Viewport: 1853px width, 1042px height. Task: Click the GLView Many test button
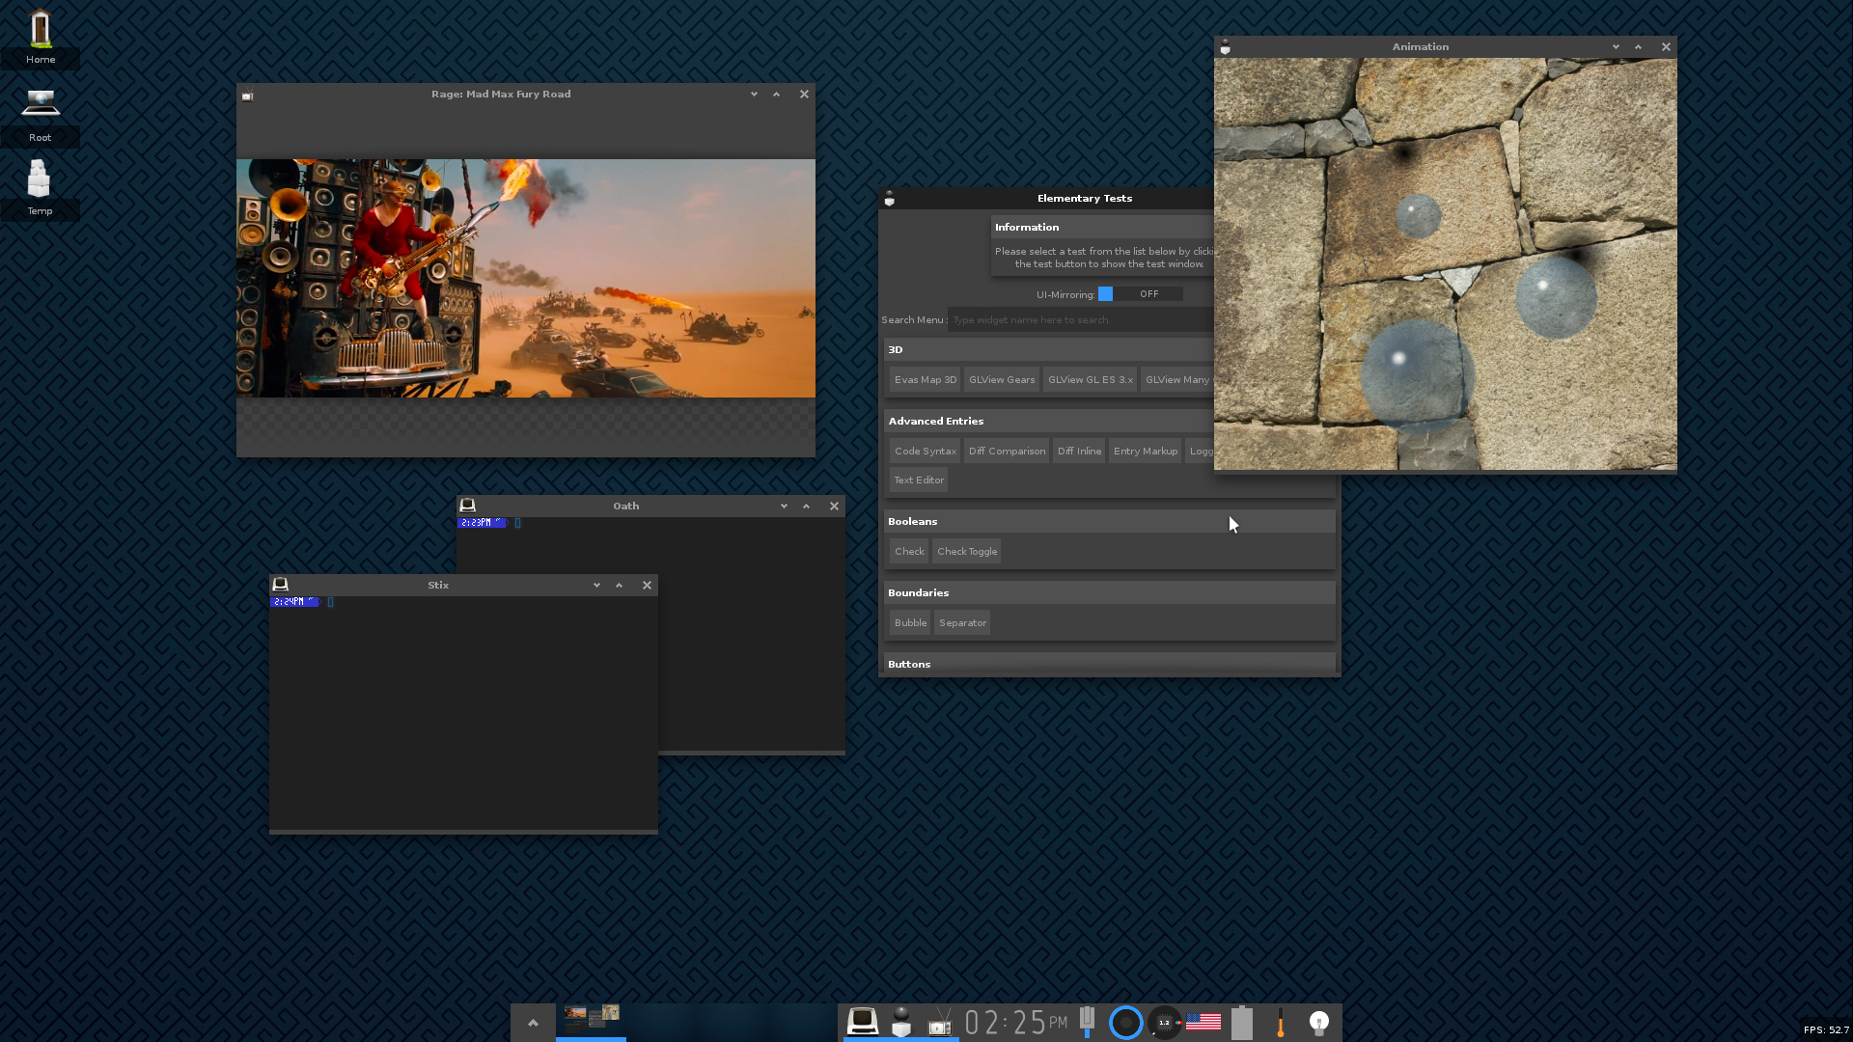click(x=1176, y=380)
